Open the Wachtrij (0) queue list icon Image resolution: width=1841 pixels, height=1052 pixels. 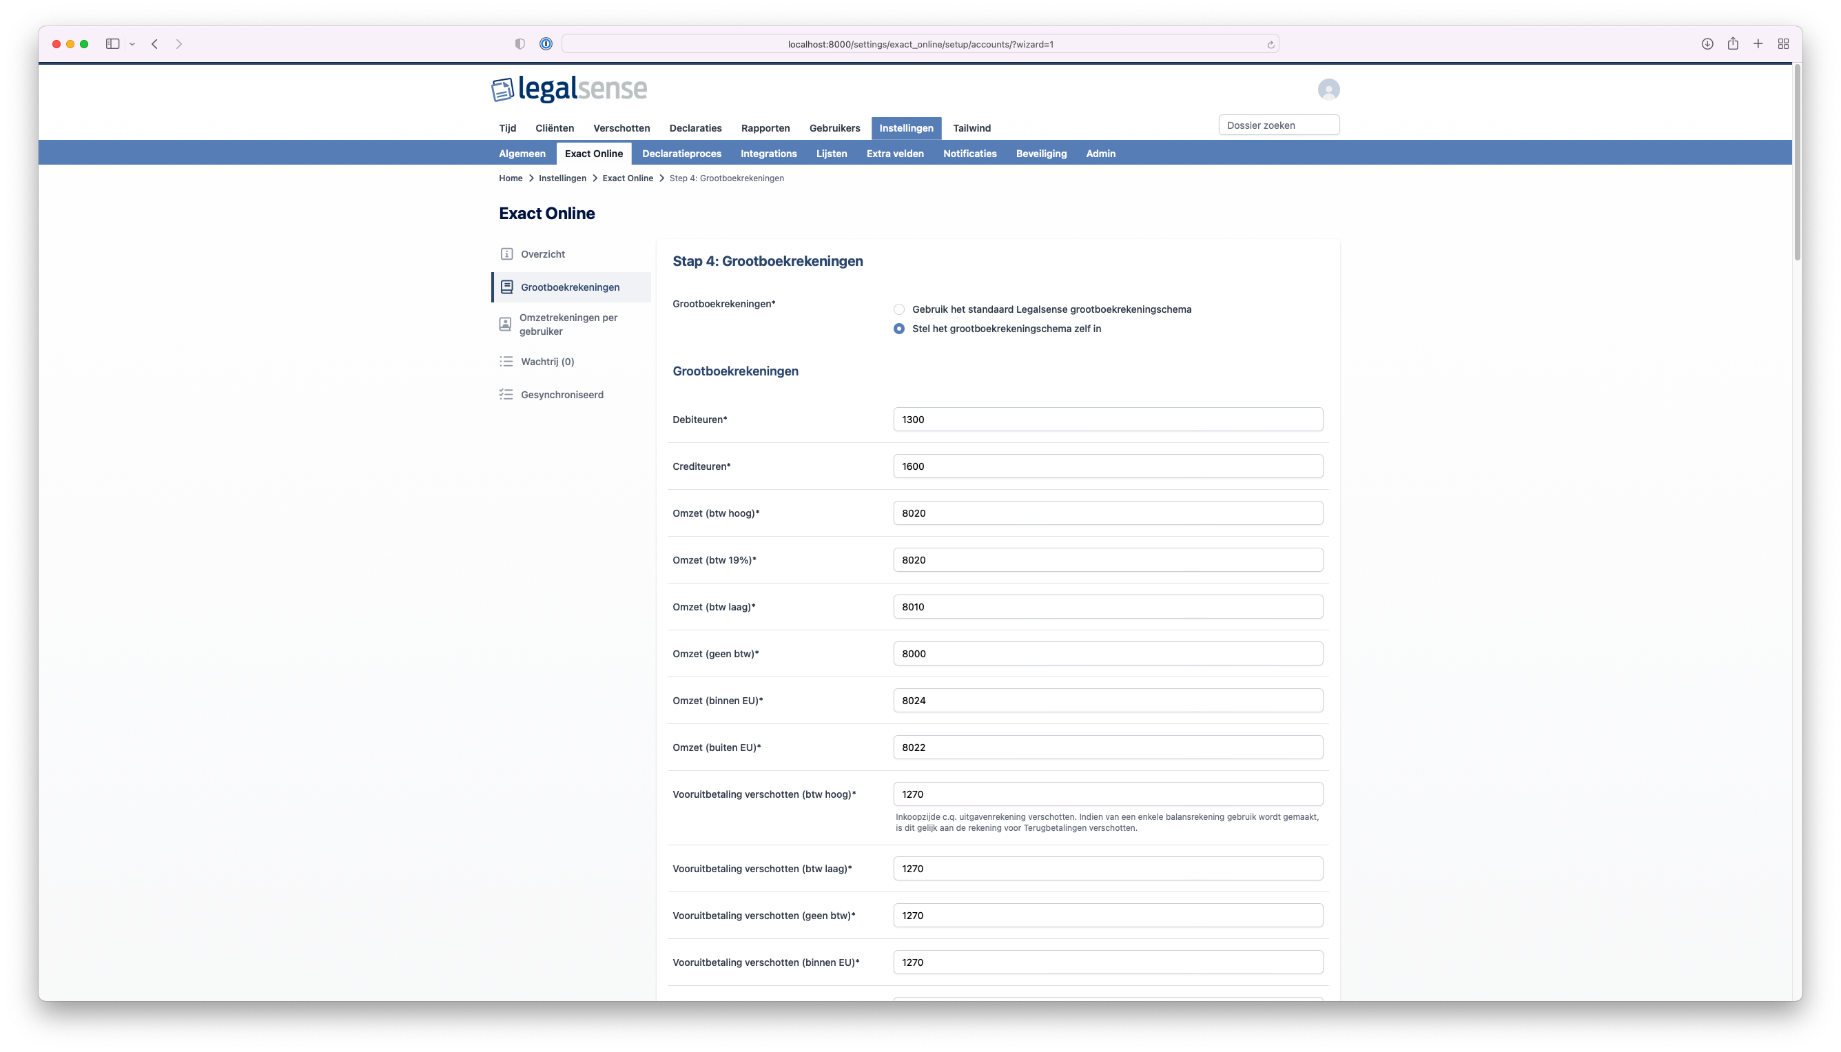click(505, 361)
